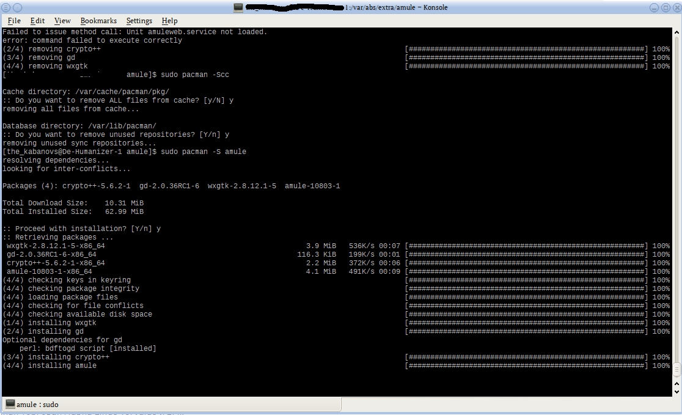Open the File menu
The height and width of the screenshot is (415, 682).
14,21
